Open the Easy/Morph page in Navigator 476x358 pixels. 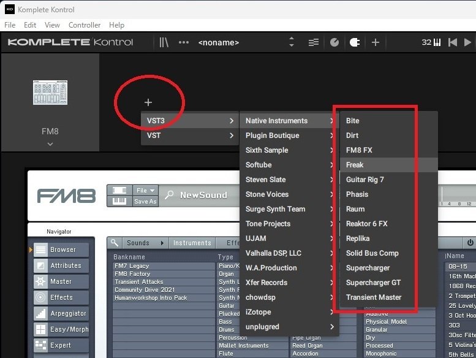pos(61,329)
